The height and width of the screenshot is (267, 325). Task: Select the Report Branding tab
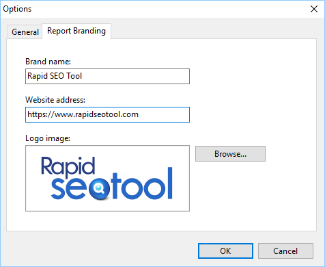pyautogui.click(x=76, y=31)
